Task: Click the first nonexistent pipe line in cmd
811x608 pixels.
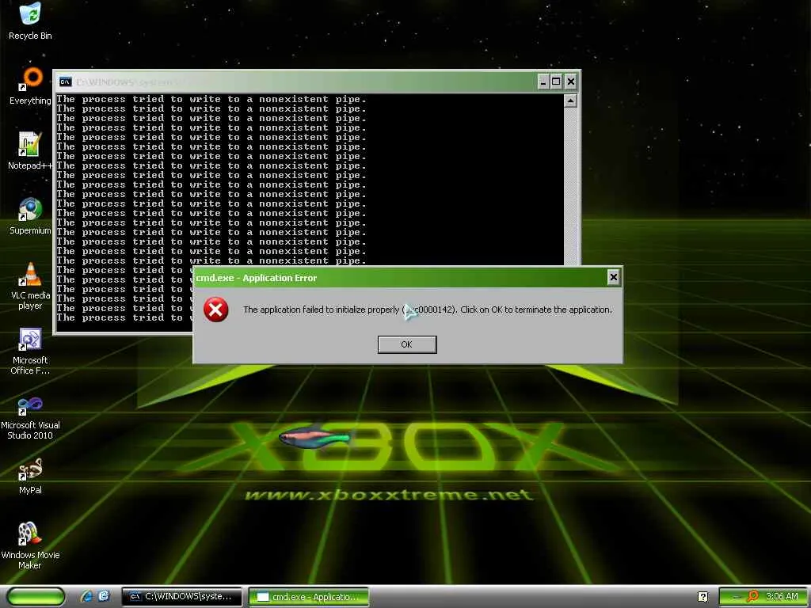Action: [x=211, y=99]
